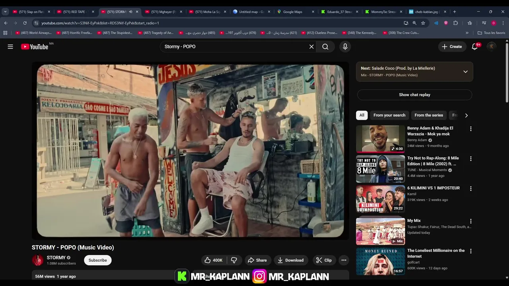Subscribe to STORMY channel

[97, 260]
